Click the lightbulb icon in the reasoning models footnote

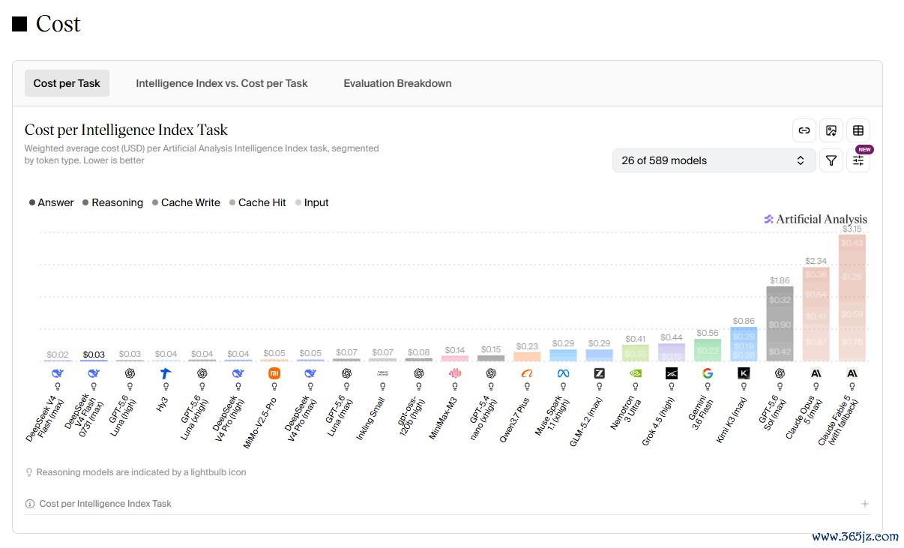point(29,472)
